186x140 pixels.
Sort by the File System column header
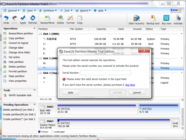coord(79,29)
